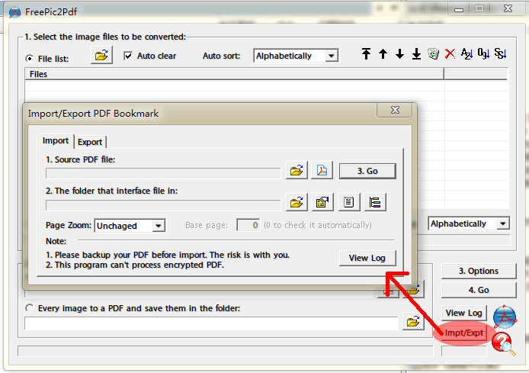This screenshot has width=529, height=373.
Task: Select Every image to a PDF radio option
Action: pyautogui.click(x=30, y=308)
